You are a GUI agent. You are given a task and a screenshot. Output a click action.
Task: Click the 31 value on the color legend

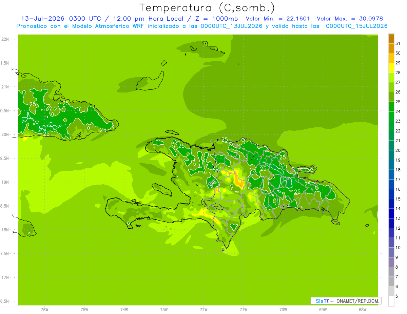[x=398, y=43]
